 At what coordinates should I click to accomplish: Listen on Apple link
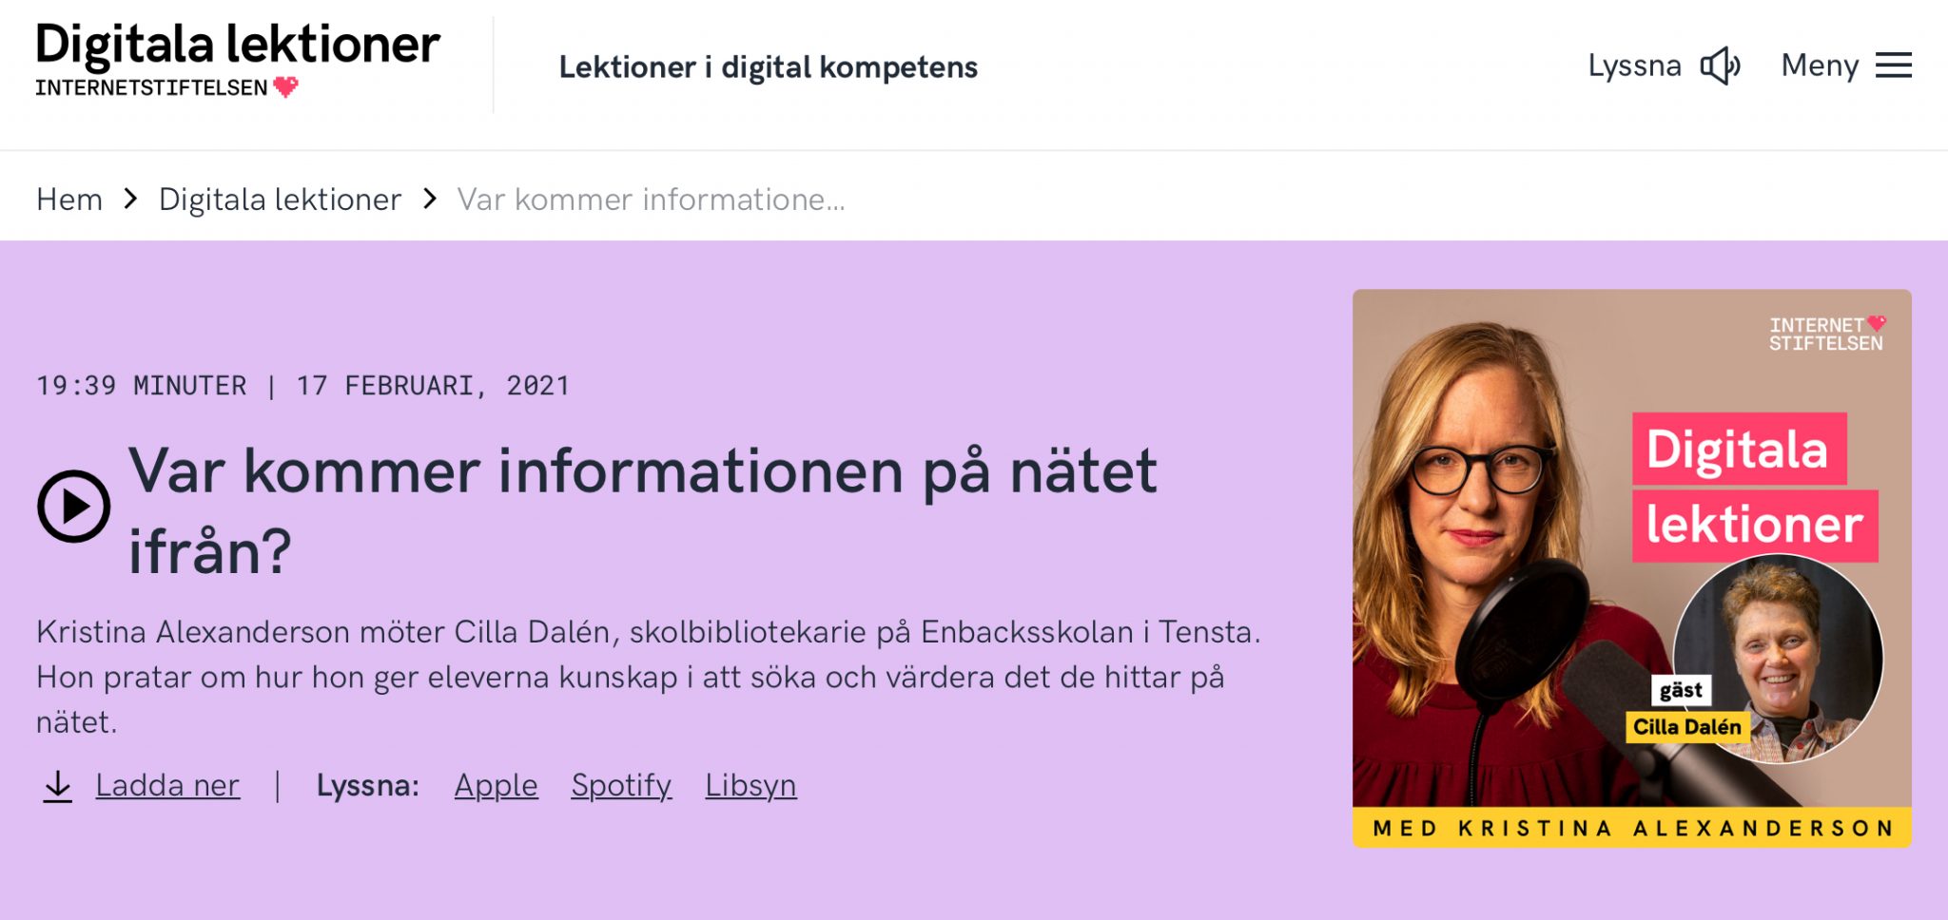(x=496, y=785)
